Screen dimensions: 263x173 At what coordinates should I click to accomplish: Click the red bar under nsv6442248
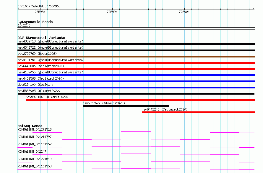point(198,112)
